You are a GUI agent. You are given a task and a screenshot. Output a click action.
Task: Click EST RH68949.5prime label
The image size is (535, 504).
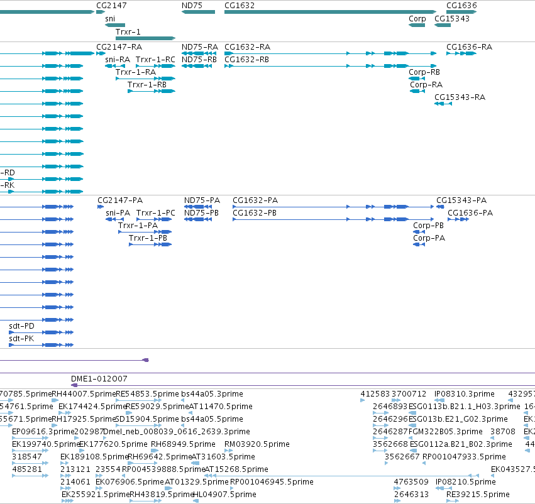click(183, 444)
